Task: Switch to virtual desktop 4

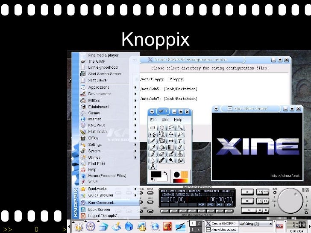Action: click(x=199, y=230)
